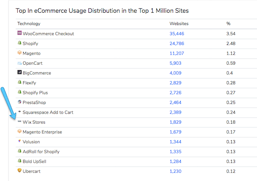
Task: Click the Magento Enterprise logo icon
Action: (20, 131)
